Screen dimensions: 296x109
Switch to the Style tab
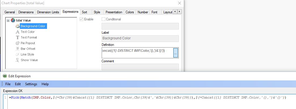[x=97, y=12]
